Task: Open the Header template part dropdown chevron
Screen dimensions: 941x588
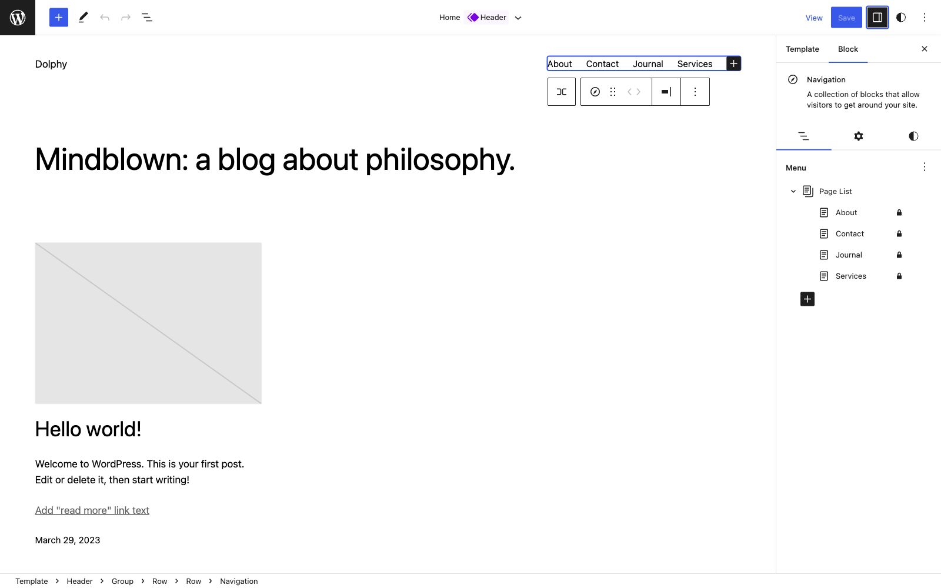Action: [x=518, y=18]
